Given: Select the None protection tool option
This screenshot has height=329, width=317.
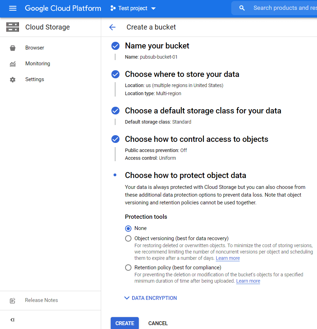Looking at the screenshot, I should [x=128, y=228].
